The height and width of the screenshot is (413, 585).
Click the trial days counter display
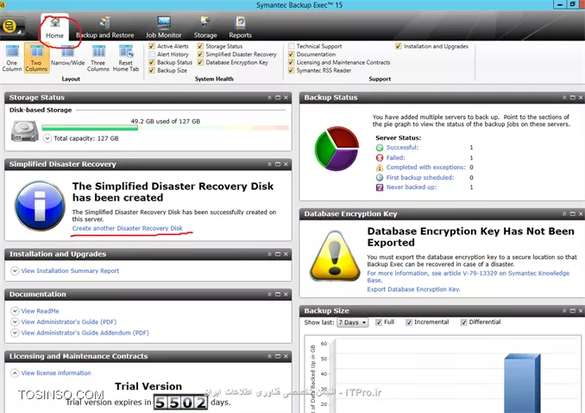(180, 403)
